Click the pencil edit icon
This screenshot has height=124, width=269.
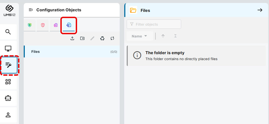pos(92,39)
